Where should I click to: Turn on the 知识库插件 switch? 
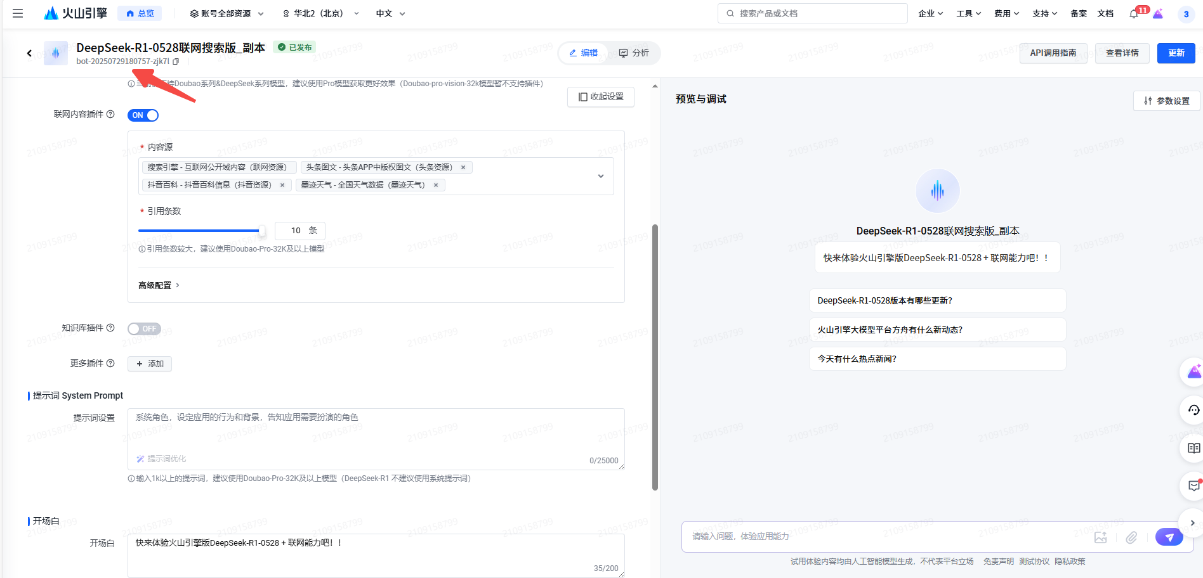[144, 329]
